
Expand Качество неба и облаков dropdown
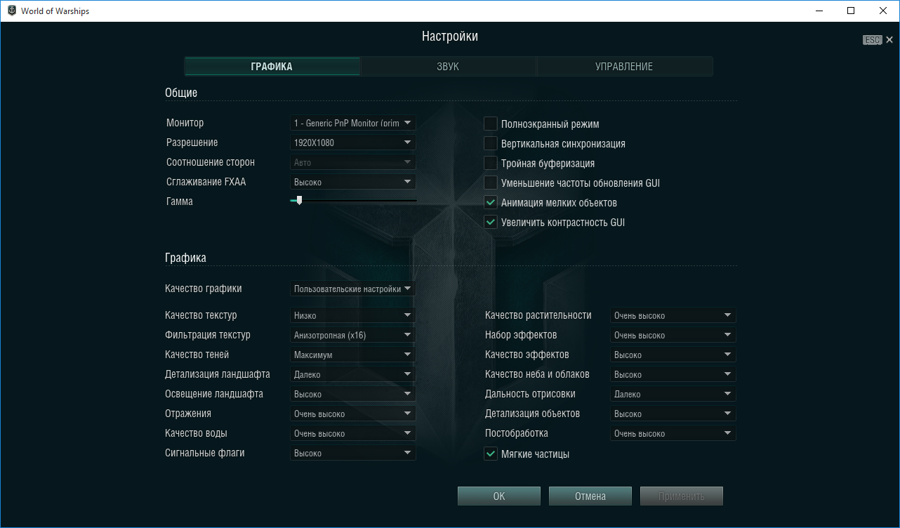(673, 374)
